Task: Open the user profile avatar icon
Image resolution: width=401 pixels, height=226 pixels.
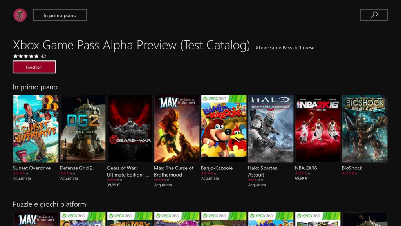Action: tap(20, 15)
